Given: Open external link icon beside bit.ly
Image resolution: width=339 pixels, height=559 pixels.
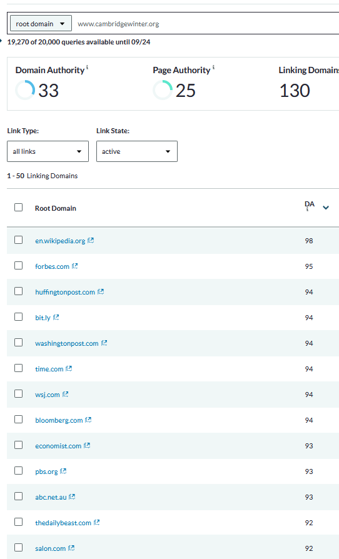Looking at the screenshot, I should (56, 317).
